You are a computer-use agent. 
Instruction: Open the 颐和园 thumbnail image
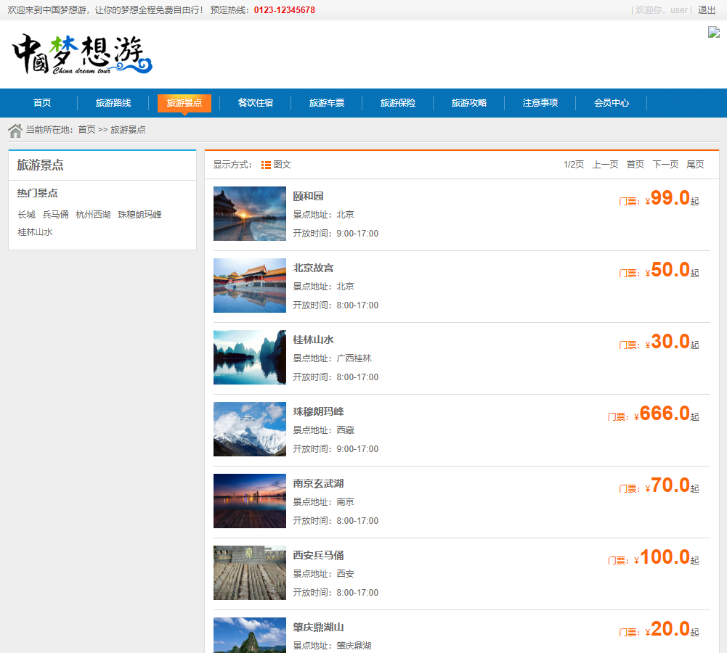pos(250,213)
